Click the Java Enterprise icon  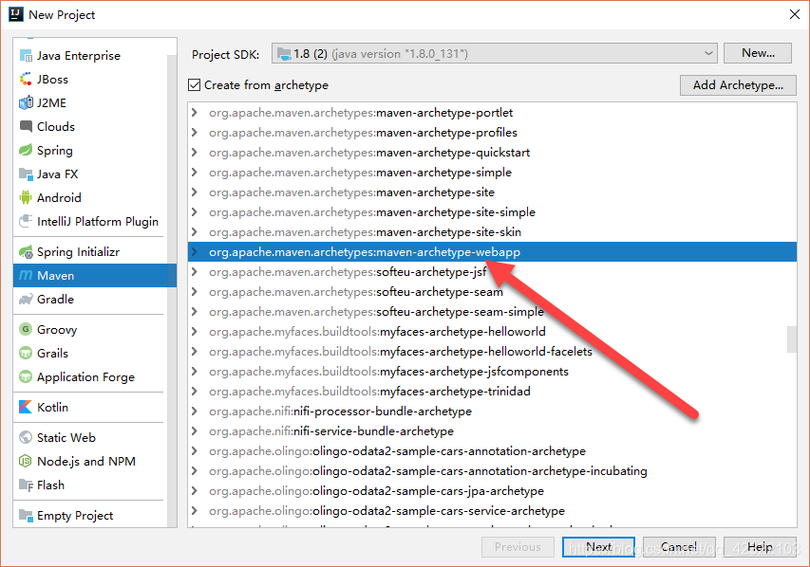tap(26, 56)
